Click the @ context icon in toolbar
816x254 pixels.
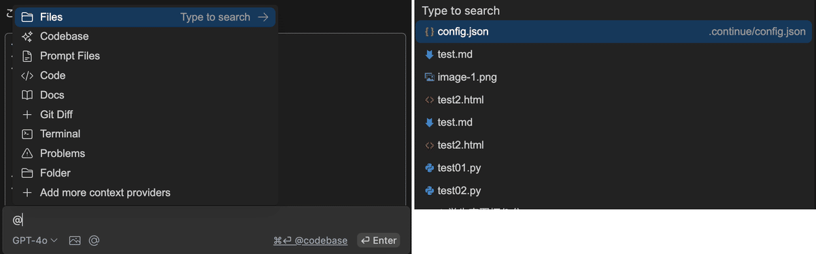point(95,240)
